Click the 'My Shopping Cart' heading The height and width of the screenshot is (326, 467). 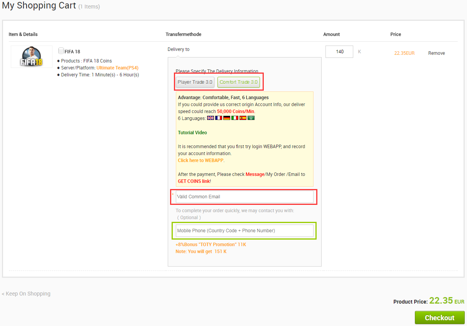[x=39, y=6]
